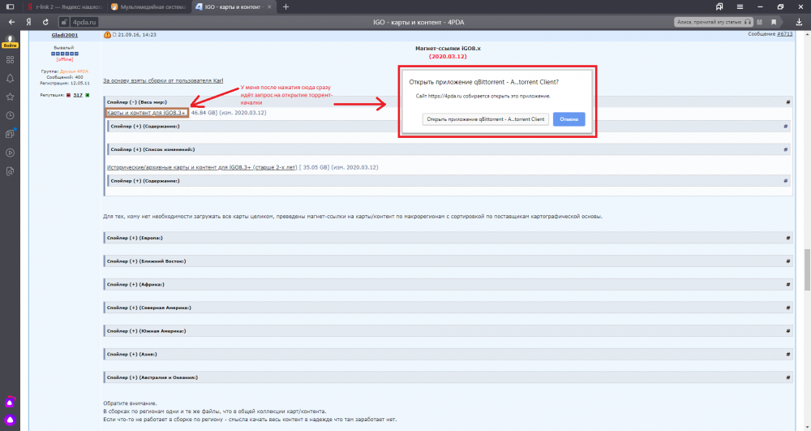
Task: Click the vertical scrollbar thumb
Action: tap(806, 269)
